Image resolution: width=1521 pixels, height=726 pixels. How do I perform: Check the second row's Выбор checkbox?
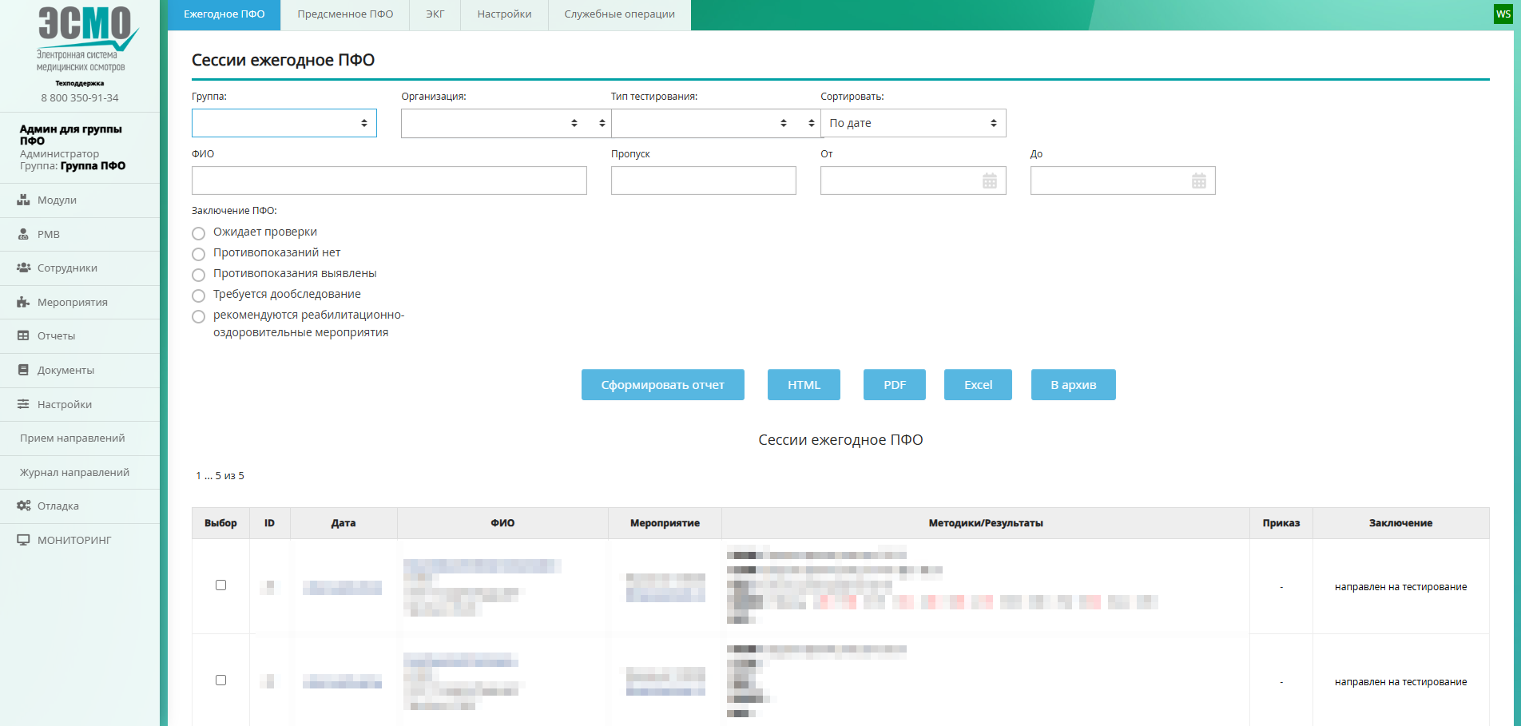221,680
